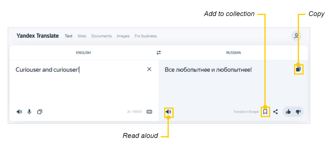332x148 pixels.
Task: Open the Images translation tab
Action: tap(123, 36)
